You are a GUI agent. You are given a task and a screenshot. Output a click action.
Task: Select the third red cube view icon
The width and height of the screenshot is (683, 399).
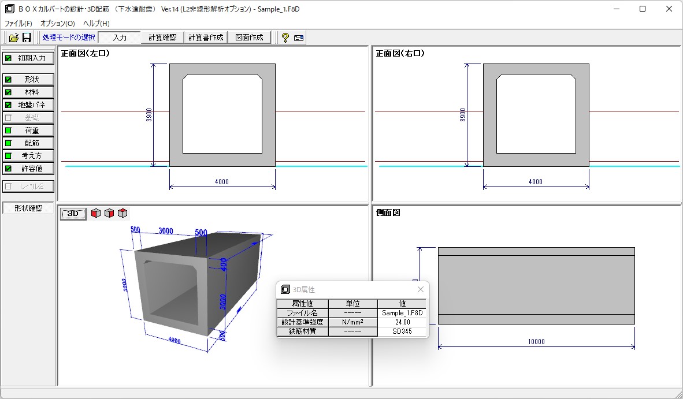[123, 213]
